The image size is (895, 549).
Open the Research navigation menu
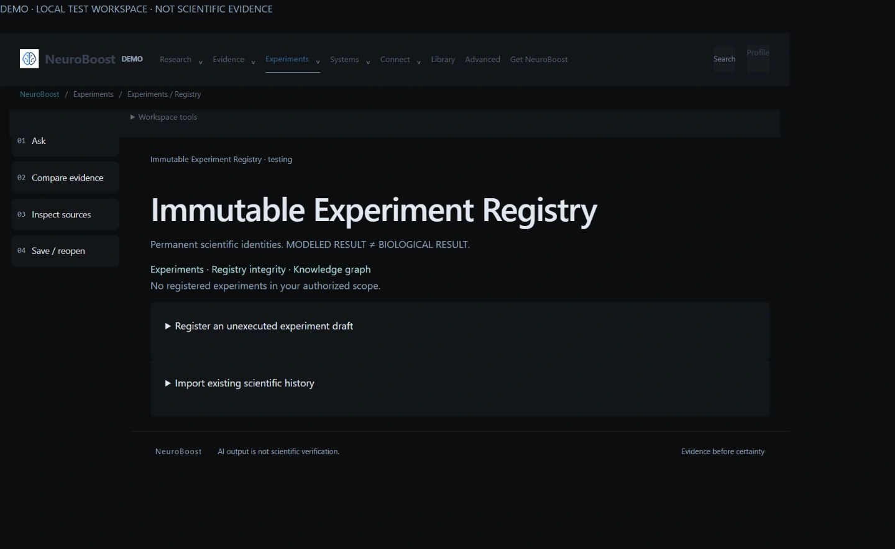(x=175, y=60)
